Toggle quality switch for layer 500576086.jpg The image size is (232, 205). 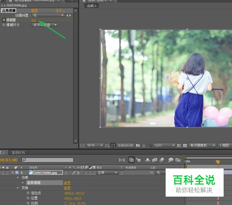74,172
